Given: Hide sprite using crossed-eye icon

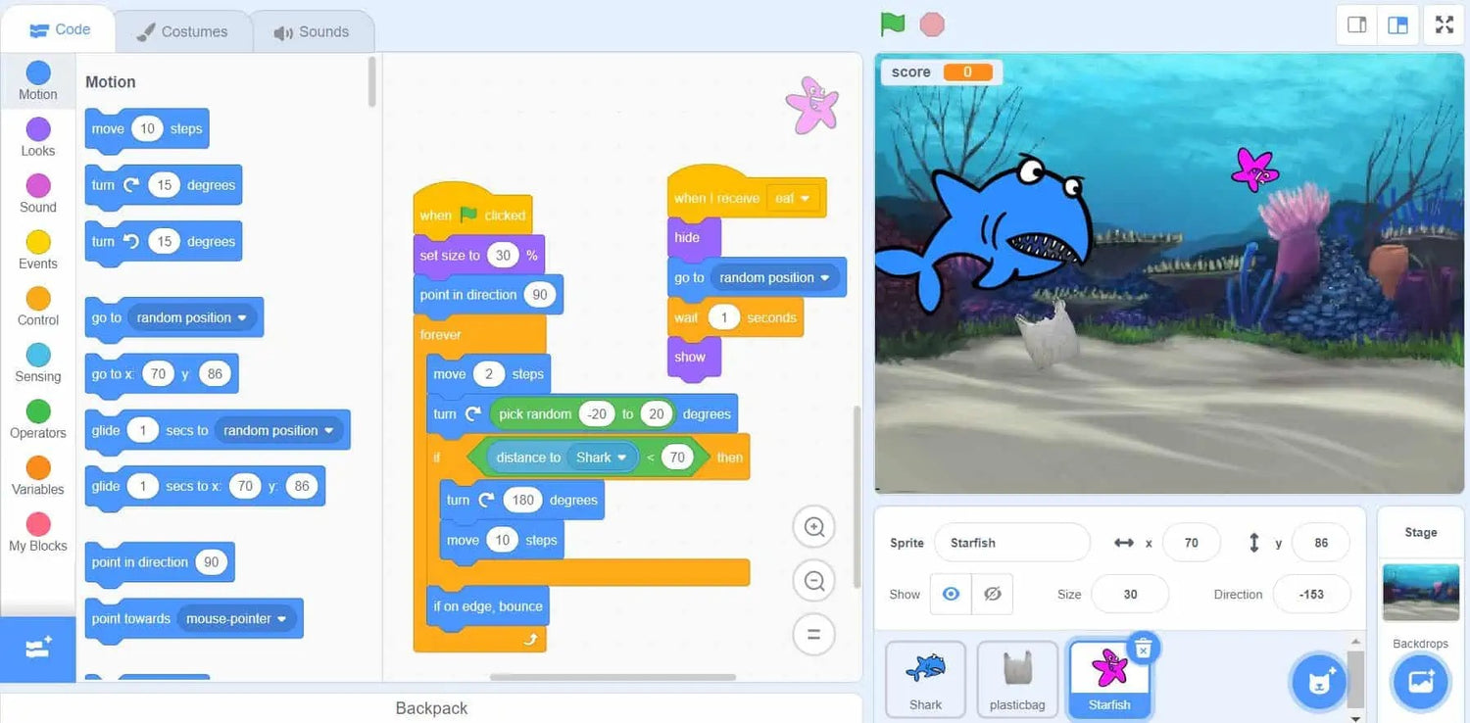Looking at the screenshot, I should pyautogui.click(x=992, y=595).
